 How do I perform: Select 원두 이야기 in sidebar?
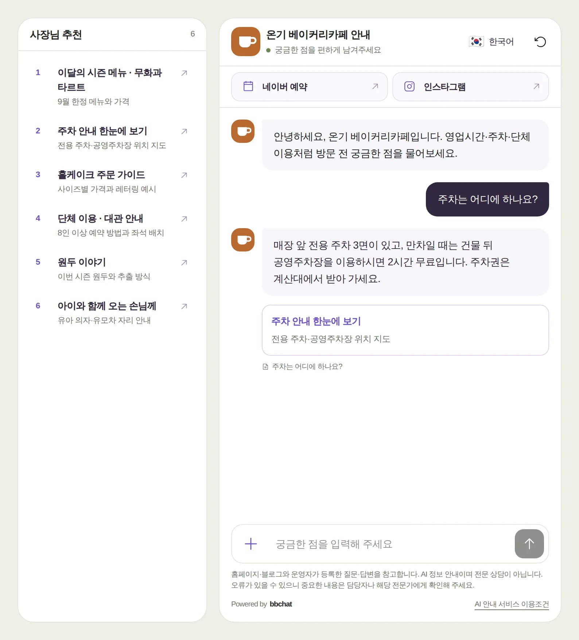click(82, 262)
